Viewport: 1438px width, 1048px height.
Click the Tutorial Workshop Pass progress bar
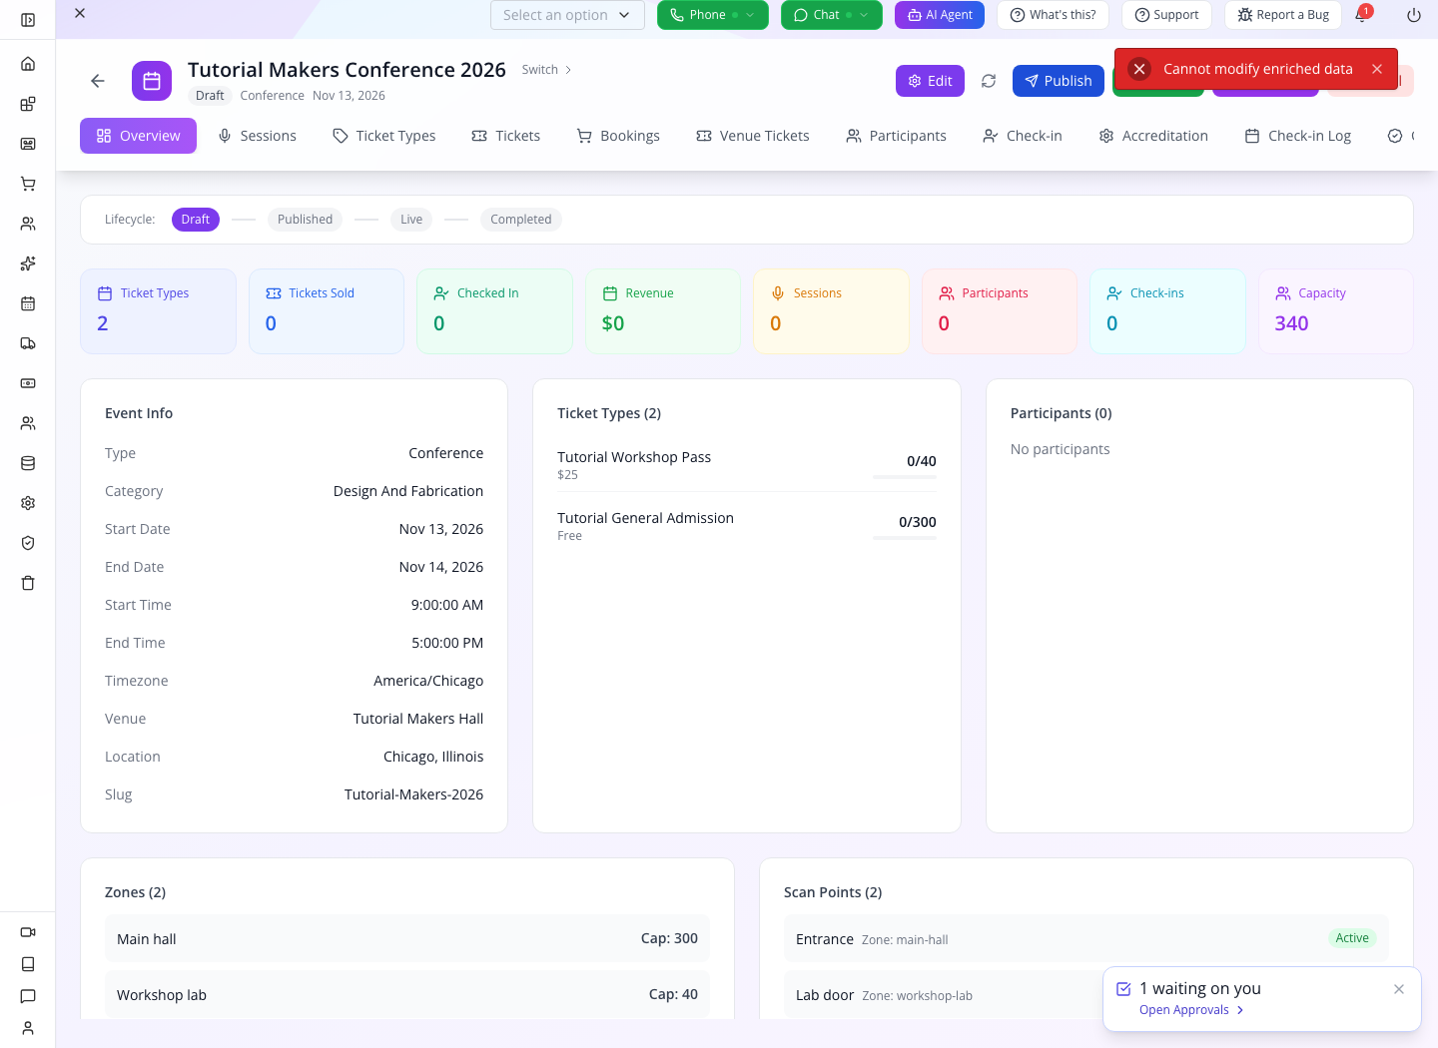(x=905, y=477)
